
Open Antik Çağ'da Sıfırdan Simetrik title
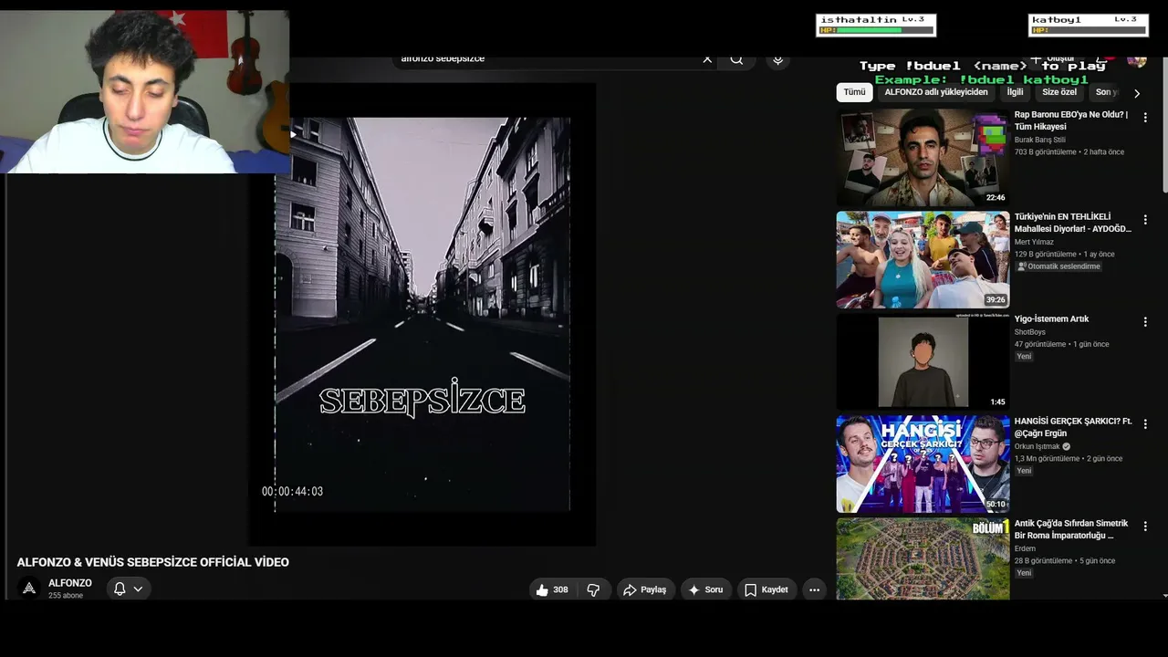pos(1071,529)
